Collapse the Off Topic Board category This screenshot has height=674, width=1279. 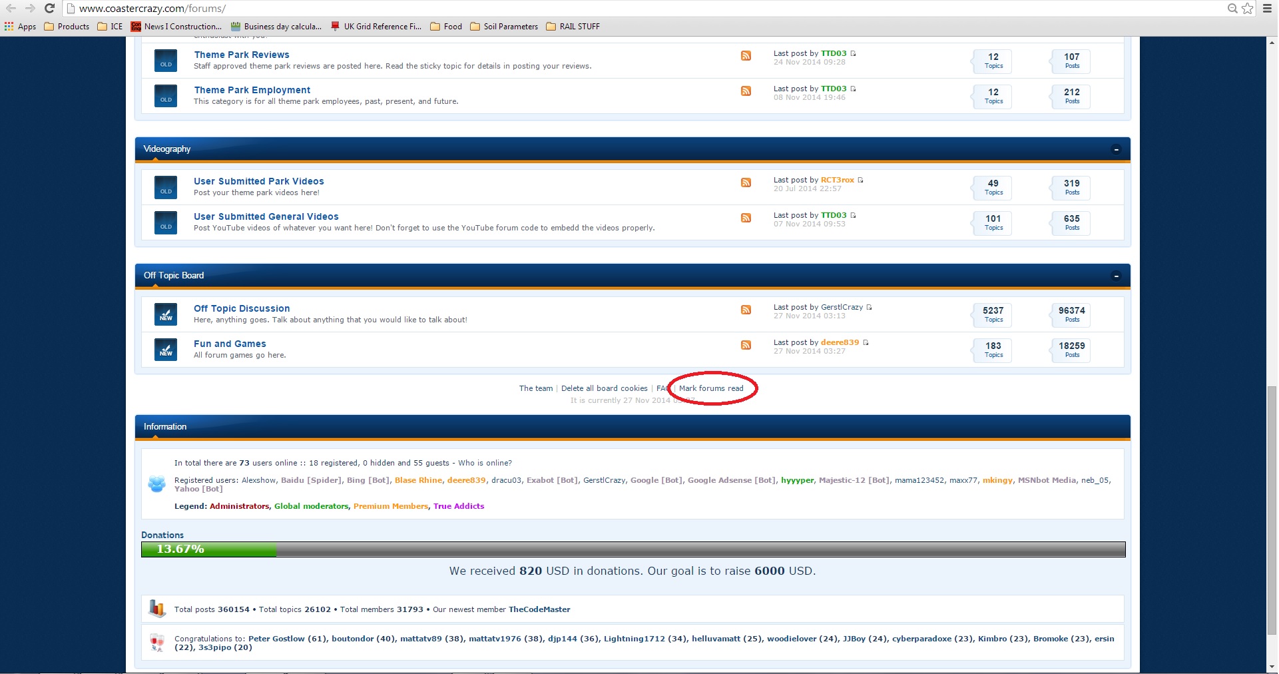[1116, 276]
